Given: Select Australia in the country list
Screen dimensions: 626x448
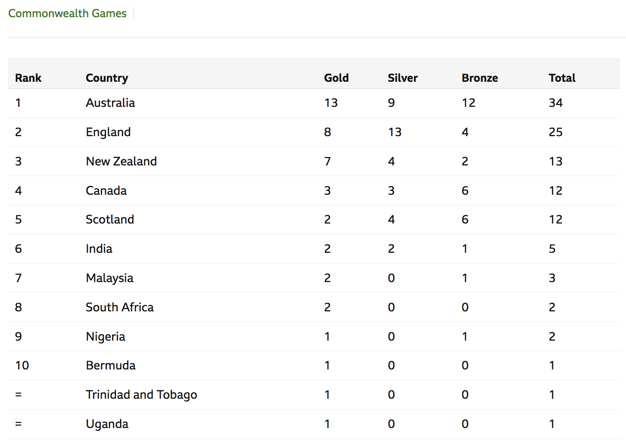Looking at the screenshot, I should pyautogui.click(x=110, y=103).
